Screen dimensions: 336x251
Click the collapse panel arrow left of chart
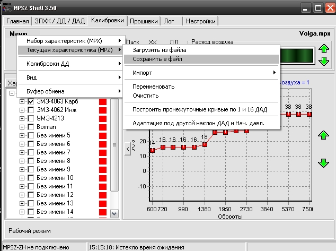128,149
